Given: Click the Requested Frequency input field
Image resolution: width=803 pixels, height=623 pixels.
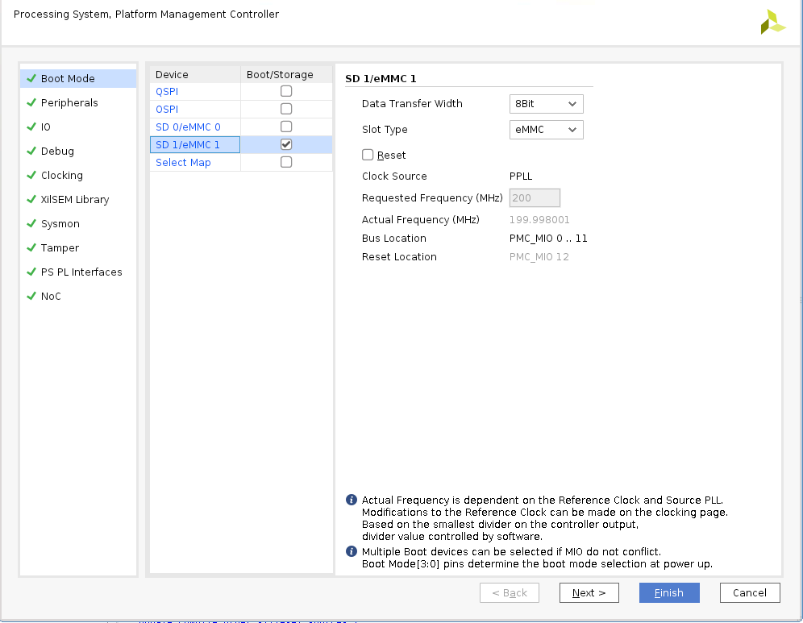Looking at the screenshot, I should coord(535,198).
